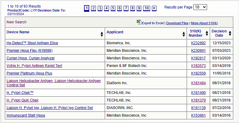239x123 pixels.
Task: Jump to results page 5
Action: [113, 8]
